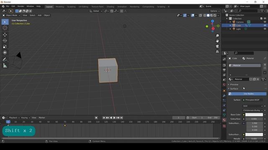Switch to Wireframe viewport shading
This screenshot has width=268, height=150.
tap(205, 15)
